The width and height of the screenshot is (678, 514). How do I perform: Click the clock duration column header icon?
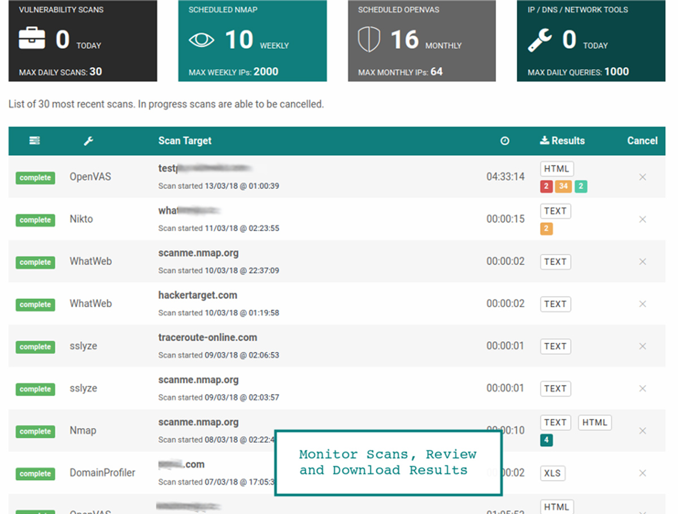coord(505,141)
